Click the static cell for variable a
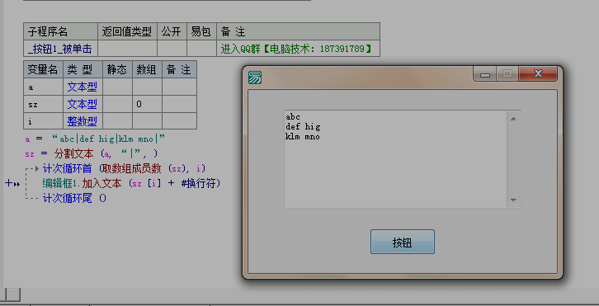The width and height of the screenshot is (599, 306). (x=117, y=87)
